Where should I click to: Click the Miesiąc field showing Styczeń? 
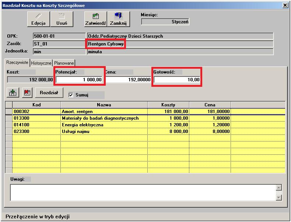(x=165, y=22)
